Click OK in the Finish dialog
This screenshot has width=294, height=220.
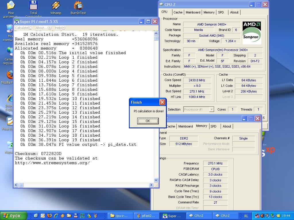(x=148, y=121)
